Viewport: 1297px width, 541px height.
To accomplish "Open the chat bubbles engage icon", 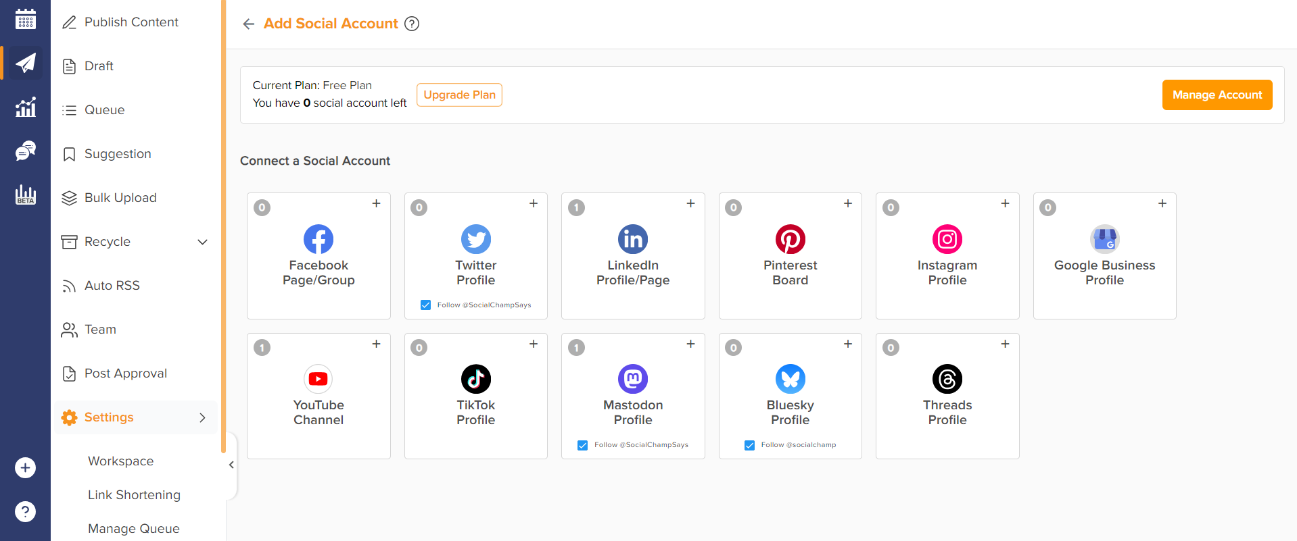I will pyautogui.click(x=26, y=151).
